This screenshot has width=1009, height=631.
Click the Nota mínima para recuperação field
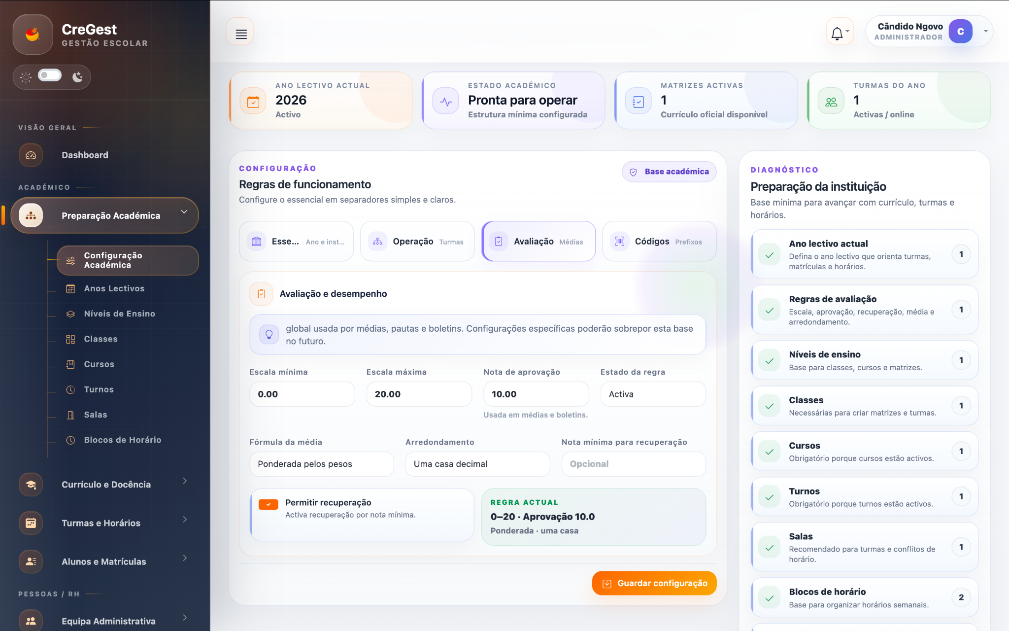634,464
